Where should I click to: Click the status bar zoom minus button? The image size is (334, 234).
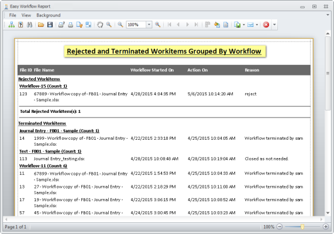click(280, 227)
